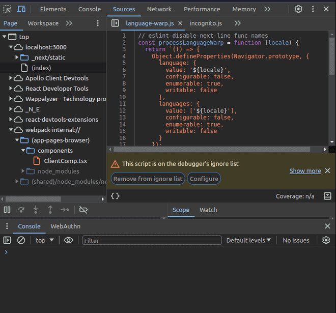Open the top context selector dropdown

tap(45, 240)
